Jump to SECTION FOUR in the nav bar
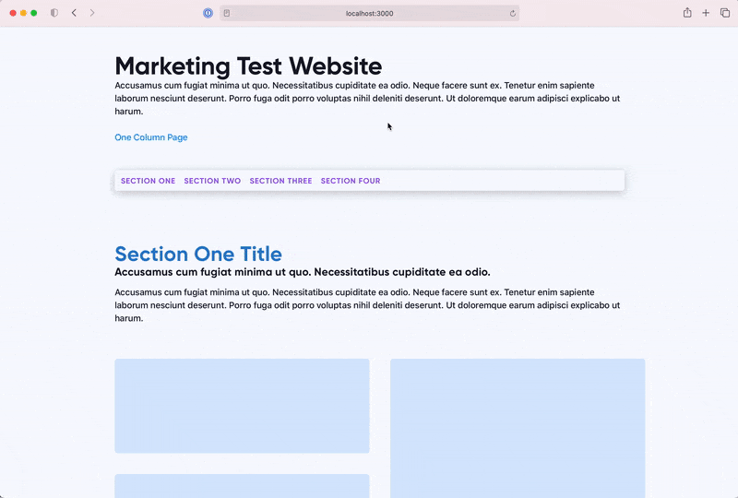This screenshot has width=738, height=498. pyautogui.click(x=351, y=181)
